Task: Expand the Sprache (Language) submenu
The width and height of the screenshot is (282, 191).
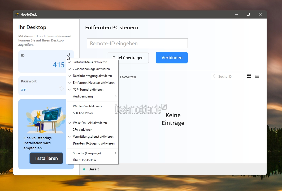Action: (92, 153)
